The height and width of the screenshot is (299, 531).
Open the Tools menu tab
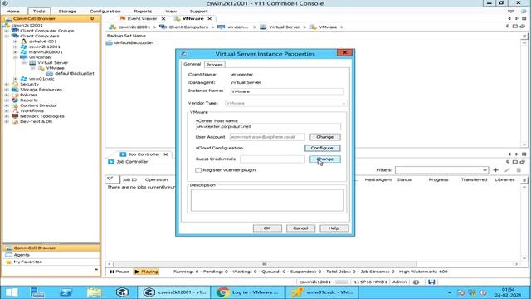[39, 11]
